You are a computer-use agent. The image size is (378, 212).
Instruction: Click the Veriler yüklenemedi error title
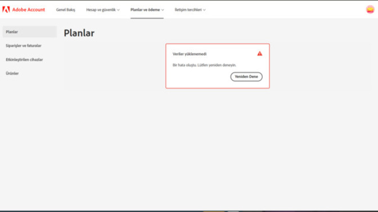190,54
